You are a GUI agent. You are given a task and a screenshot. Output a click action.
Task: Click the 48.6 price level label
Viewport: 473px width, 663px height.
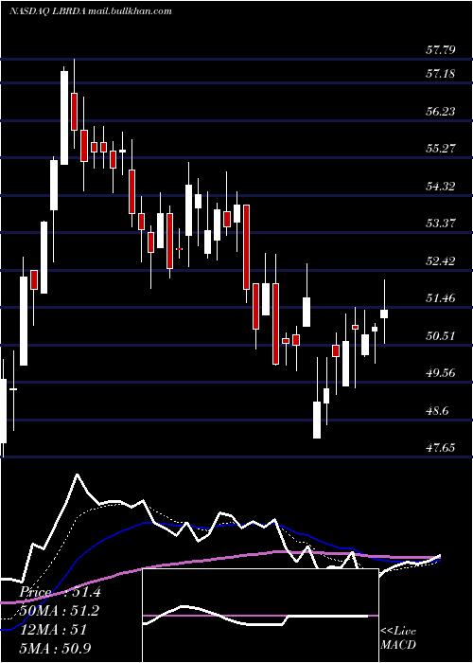pos(437,410)
